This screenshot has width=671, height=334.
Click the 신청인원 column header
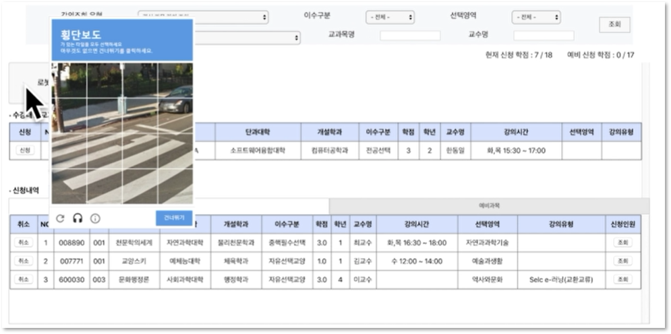622,224
